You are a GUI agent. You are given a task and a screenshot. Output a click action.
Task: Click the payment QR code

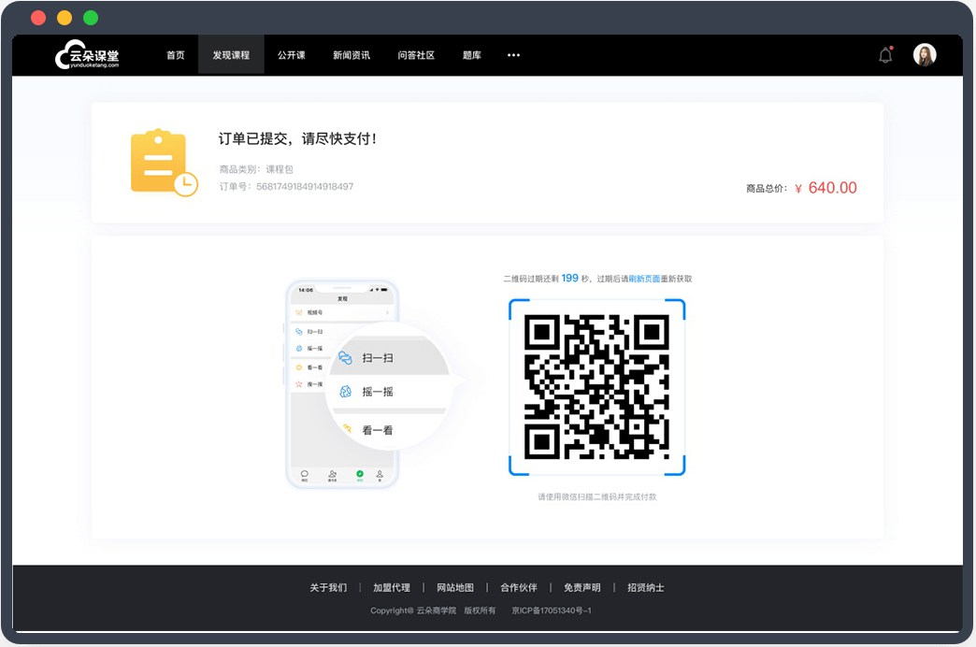pos(597,387)
